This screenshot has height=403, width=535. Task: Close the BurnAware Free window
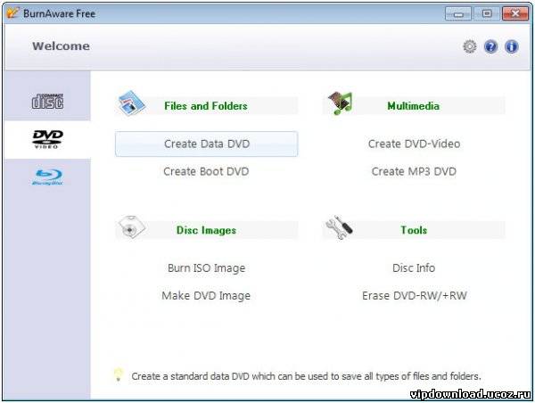pyautogui.click(x=515, y=14)
